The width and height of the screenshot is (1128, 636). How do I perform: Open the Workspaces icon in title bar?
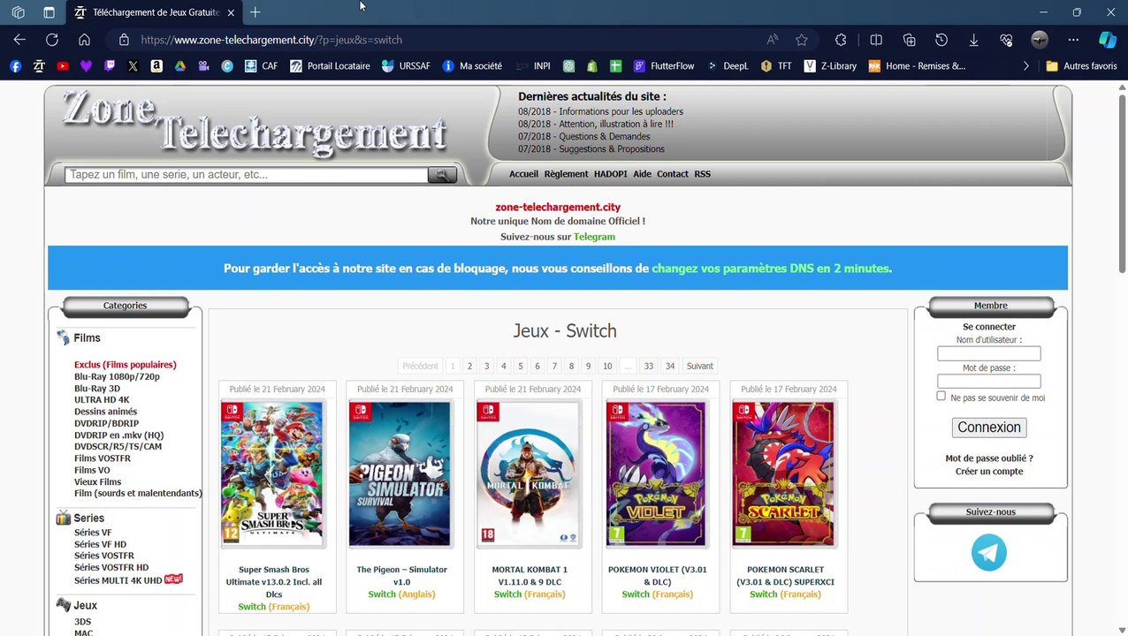tap(18, 12)
